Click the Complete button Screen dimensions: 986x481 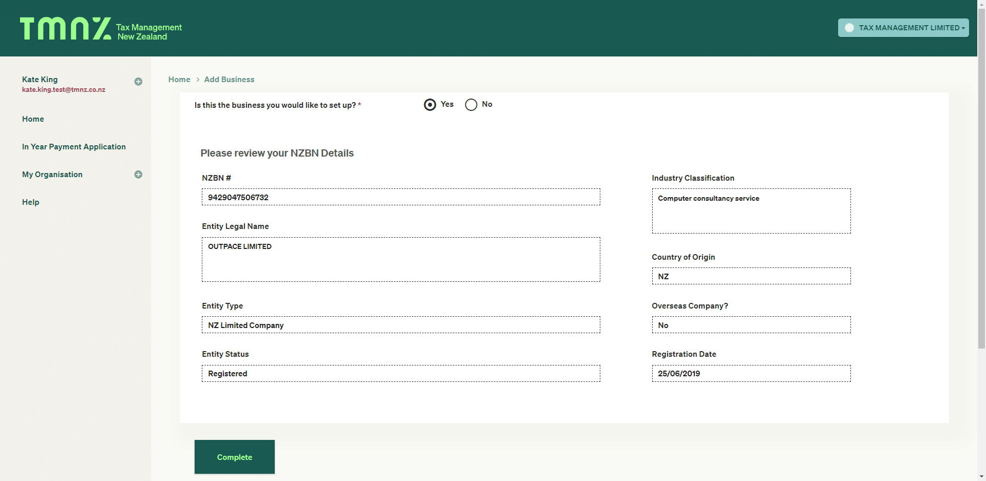coord(235,457)
